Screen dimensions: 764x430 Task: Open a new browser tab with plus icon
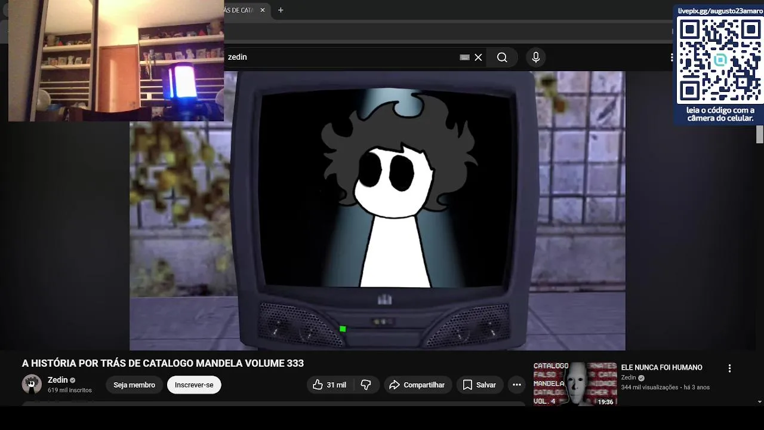point(281,10)
